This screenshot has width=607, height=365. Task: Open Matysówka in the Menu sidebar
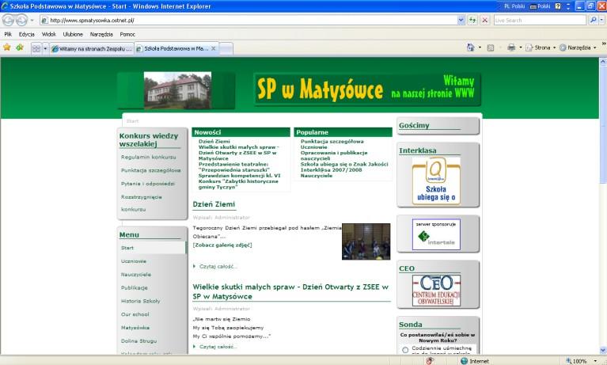coord(135,328)
